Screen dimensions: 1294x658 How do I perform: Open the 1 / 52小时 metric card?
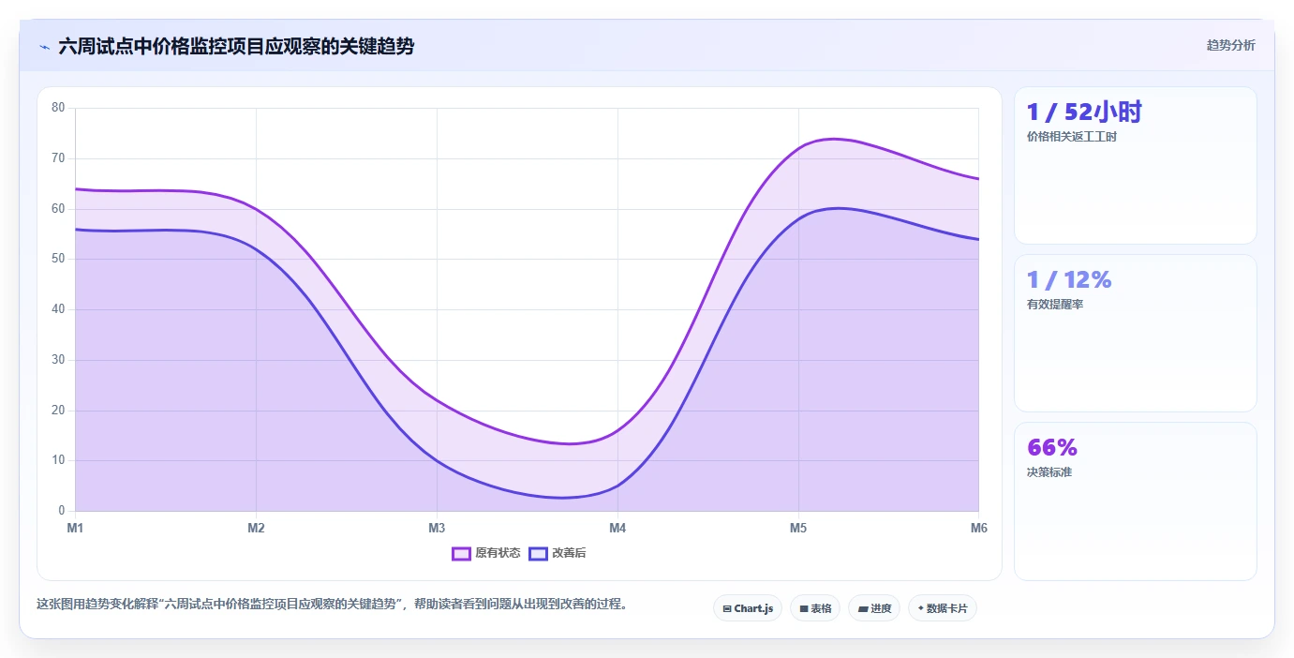pyautogui.click(x=1136, y=166)
